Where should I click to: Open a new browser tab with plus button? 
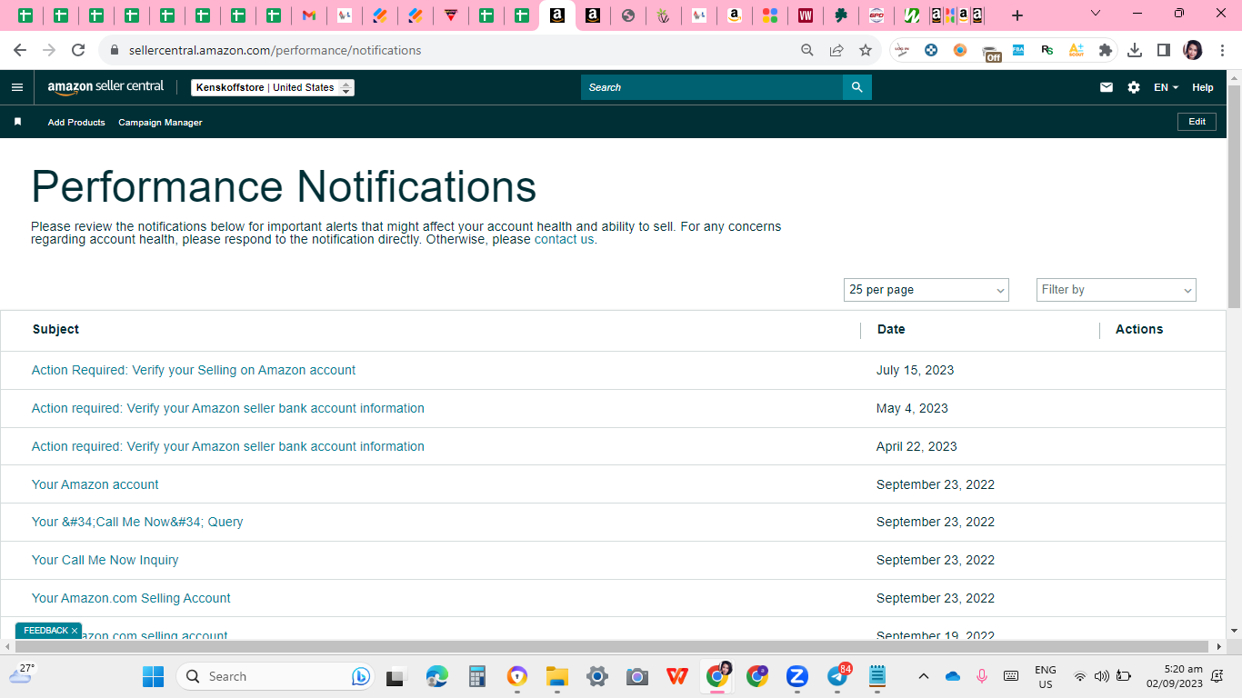pyautogui.click(x=1017, y=15)
